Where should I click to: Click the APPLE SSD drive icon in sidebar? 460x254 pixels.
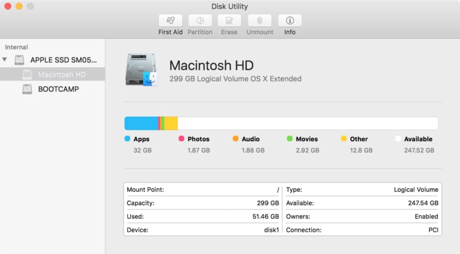[x=20, y=60]
